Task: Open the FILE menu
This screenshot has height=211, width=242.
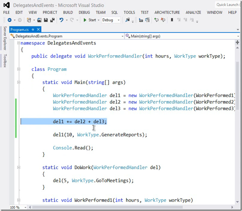Action: [x=6, y=12]
